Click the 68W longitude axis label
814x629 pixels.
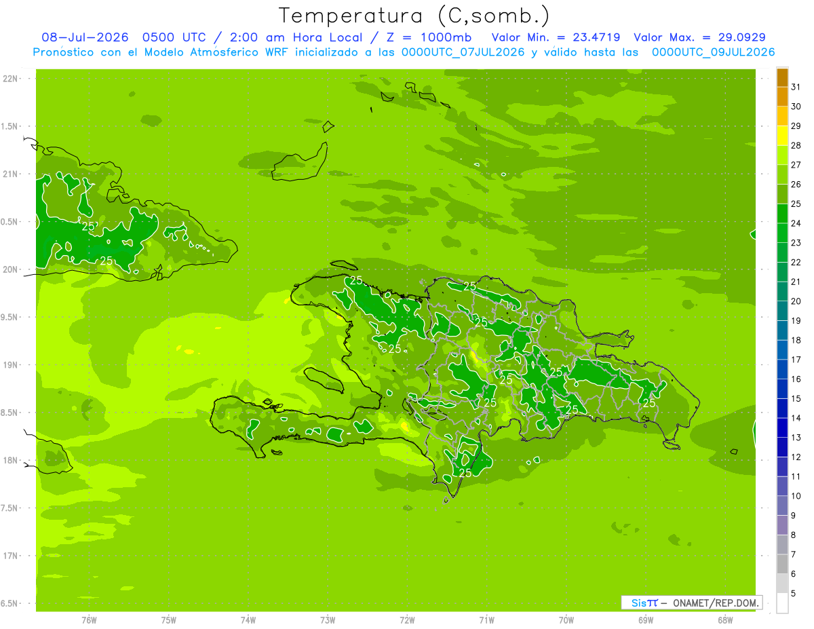tap(725, 620)
